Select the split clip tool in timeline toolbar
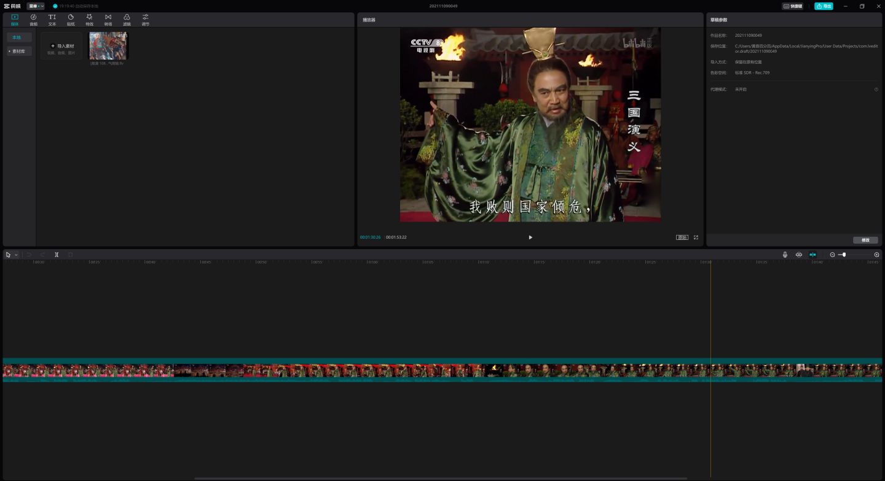This screenshot has height=481, width=885. (57, 255)
